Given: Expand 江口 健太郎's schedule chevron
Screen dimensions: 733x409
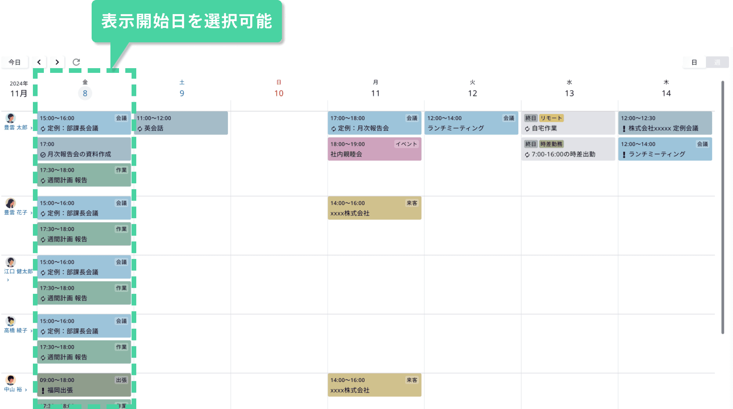Looking at the screenshot, I should click(x=7, y=281).
